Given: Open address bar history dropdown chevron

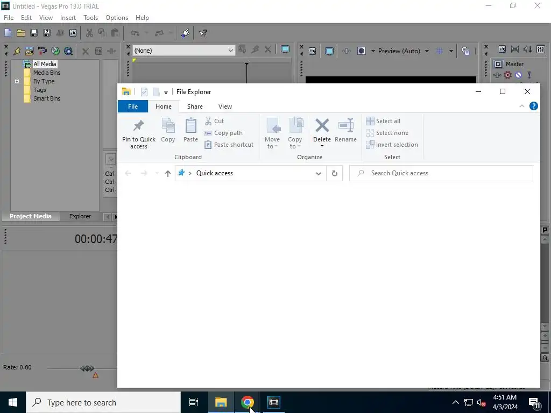Looking at the screenshot, I should 319,174.
